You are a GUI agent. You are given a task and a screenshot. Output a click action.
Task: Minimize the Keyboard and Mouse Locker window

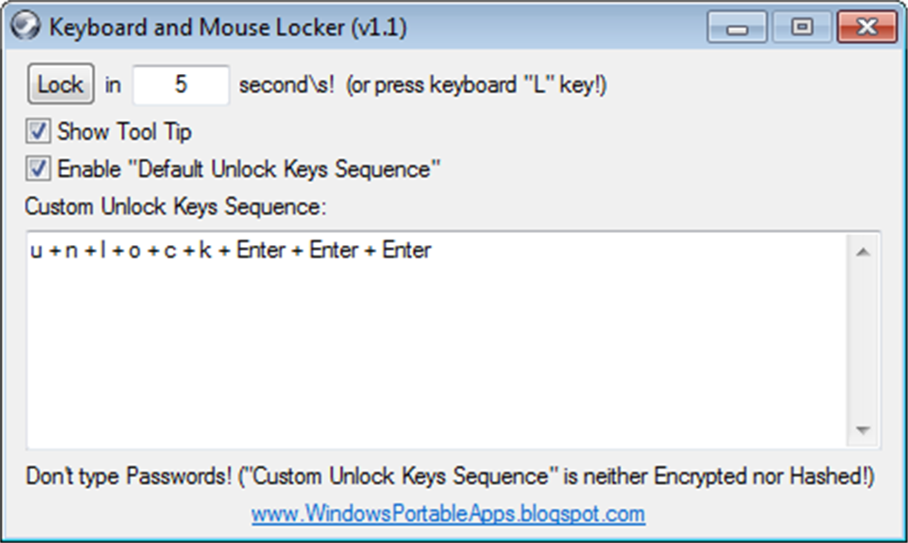click(x=737, y=28)
